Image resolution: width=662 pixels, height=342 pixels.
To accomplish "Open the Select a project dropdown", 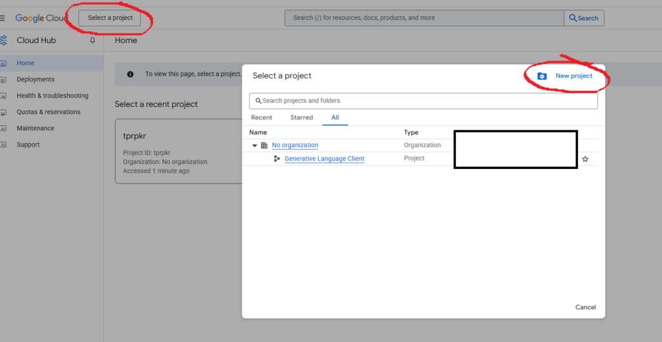I will (x=110, y=18).
